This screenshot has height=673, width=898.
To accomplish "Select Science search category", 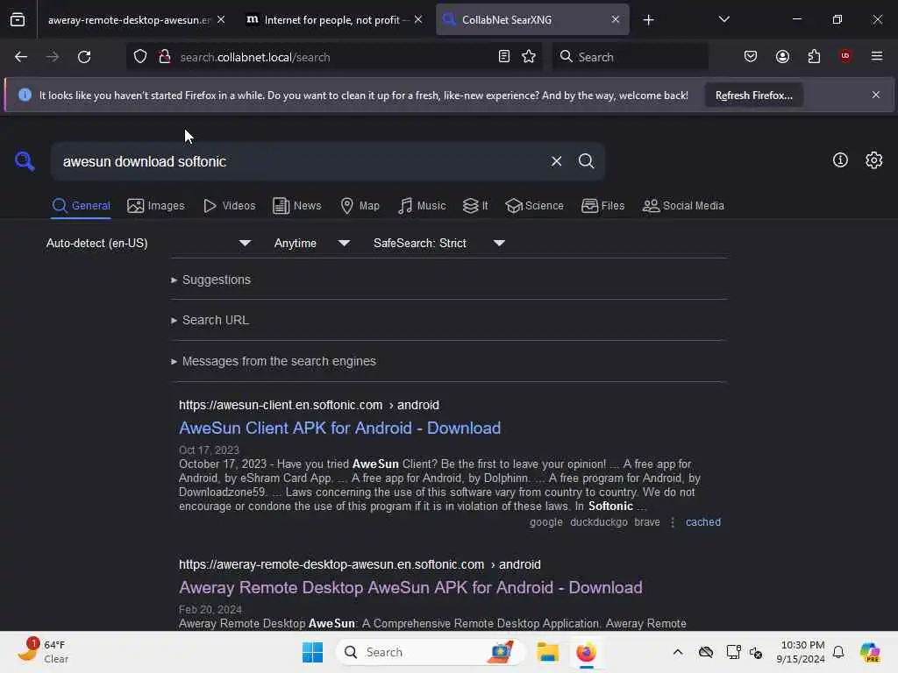I will point(534,206).
